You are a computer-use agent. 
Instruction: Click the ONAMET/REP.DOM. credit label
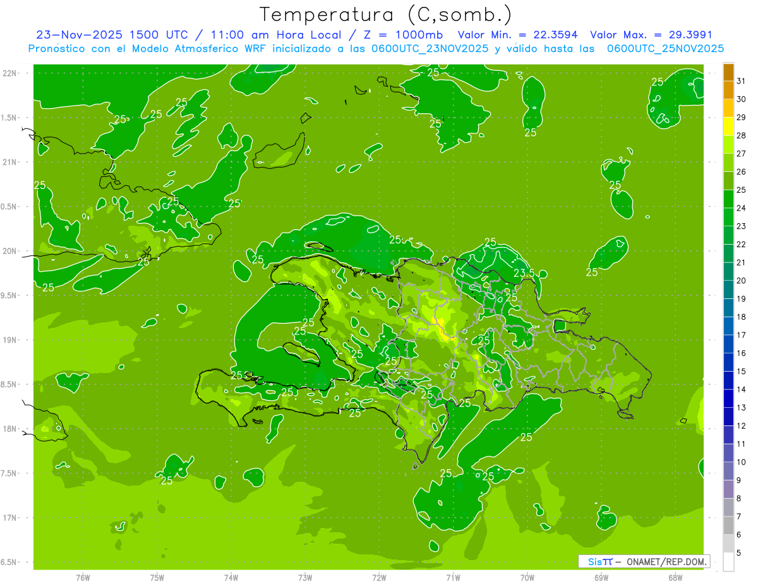click(667, 561)
